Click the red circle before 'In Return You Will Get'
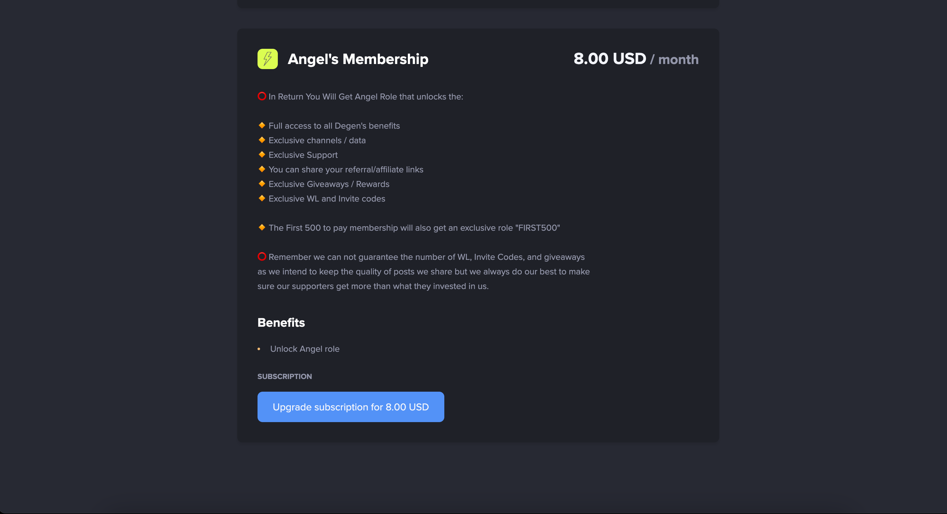 point(262,96)
